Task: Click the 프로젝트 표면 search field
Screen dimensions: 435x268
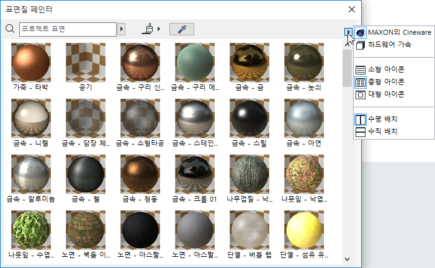Action: 68,29
